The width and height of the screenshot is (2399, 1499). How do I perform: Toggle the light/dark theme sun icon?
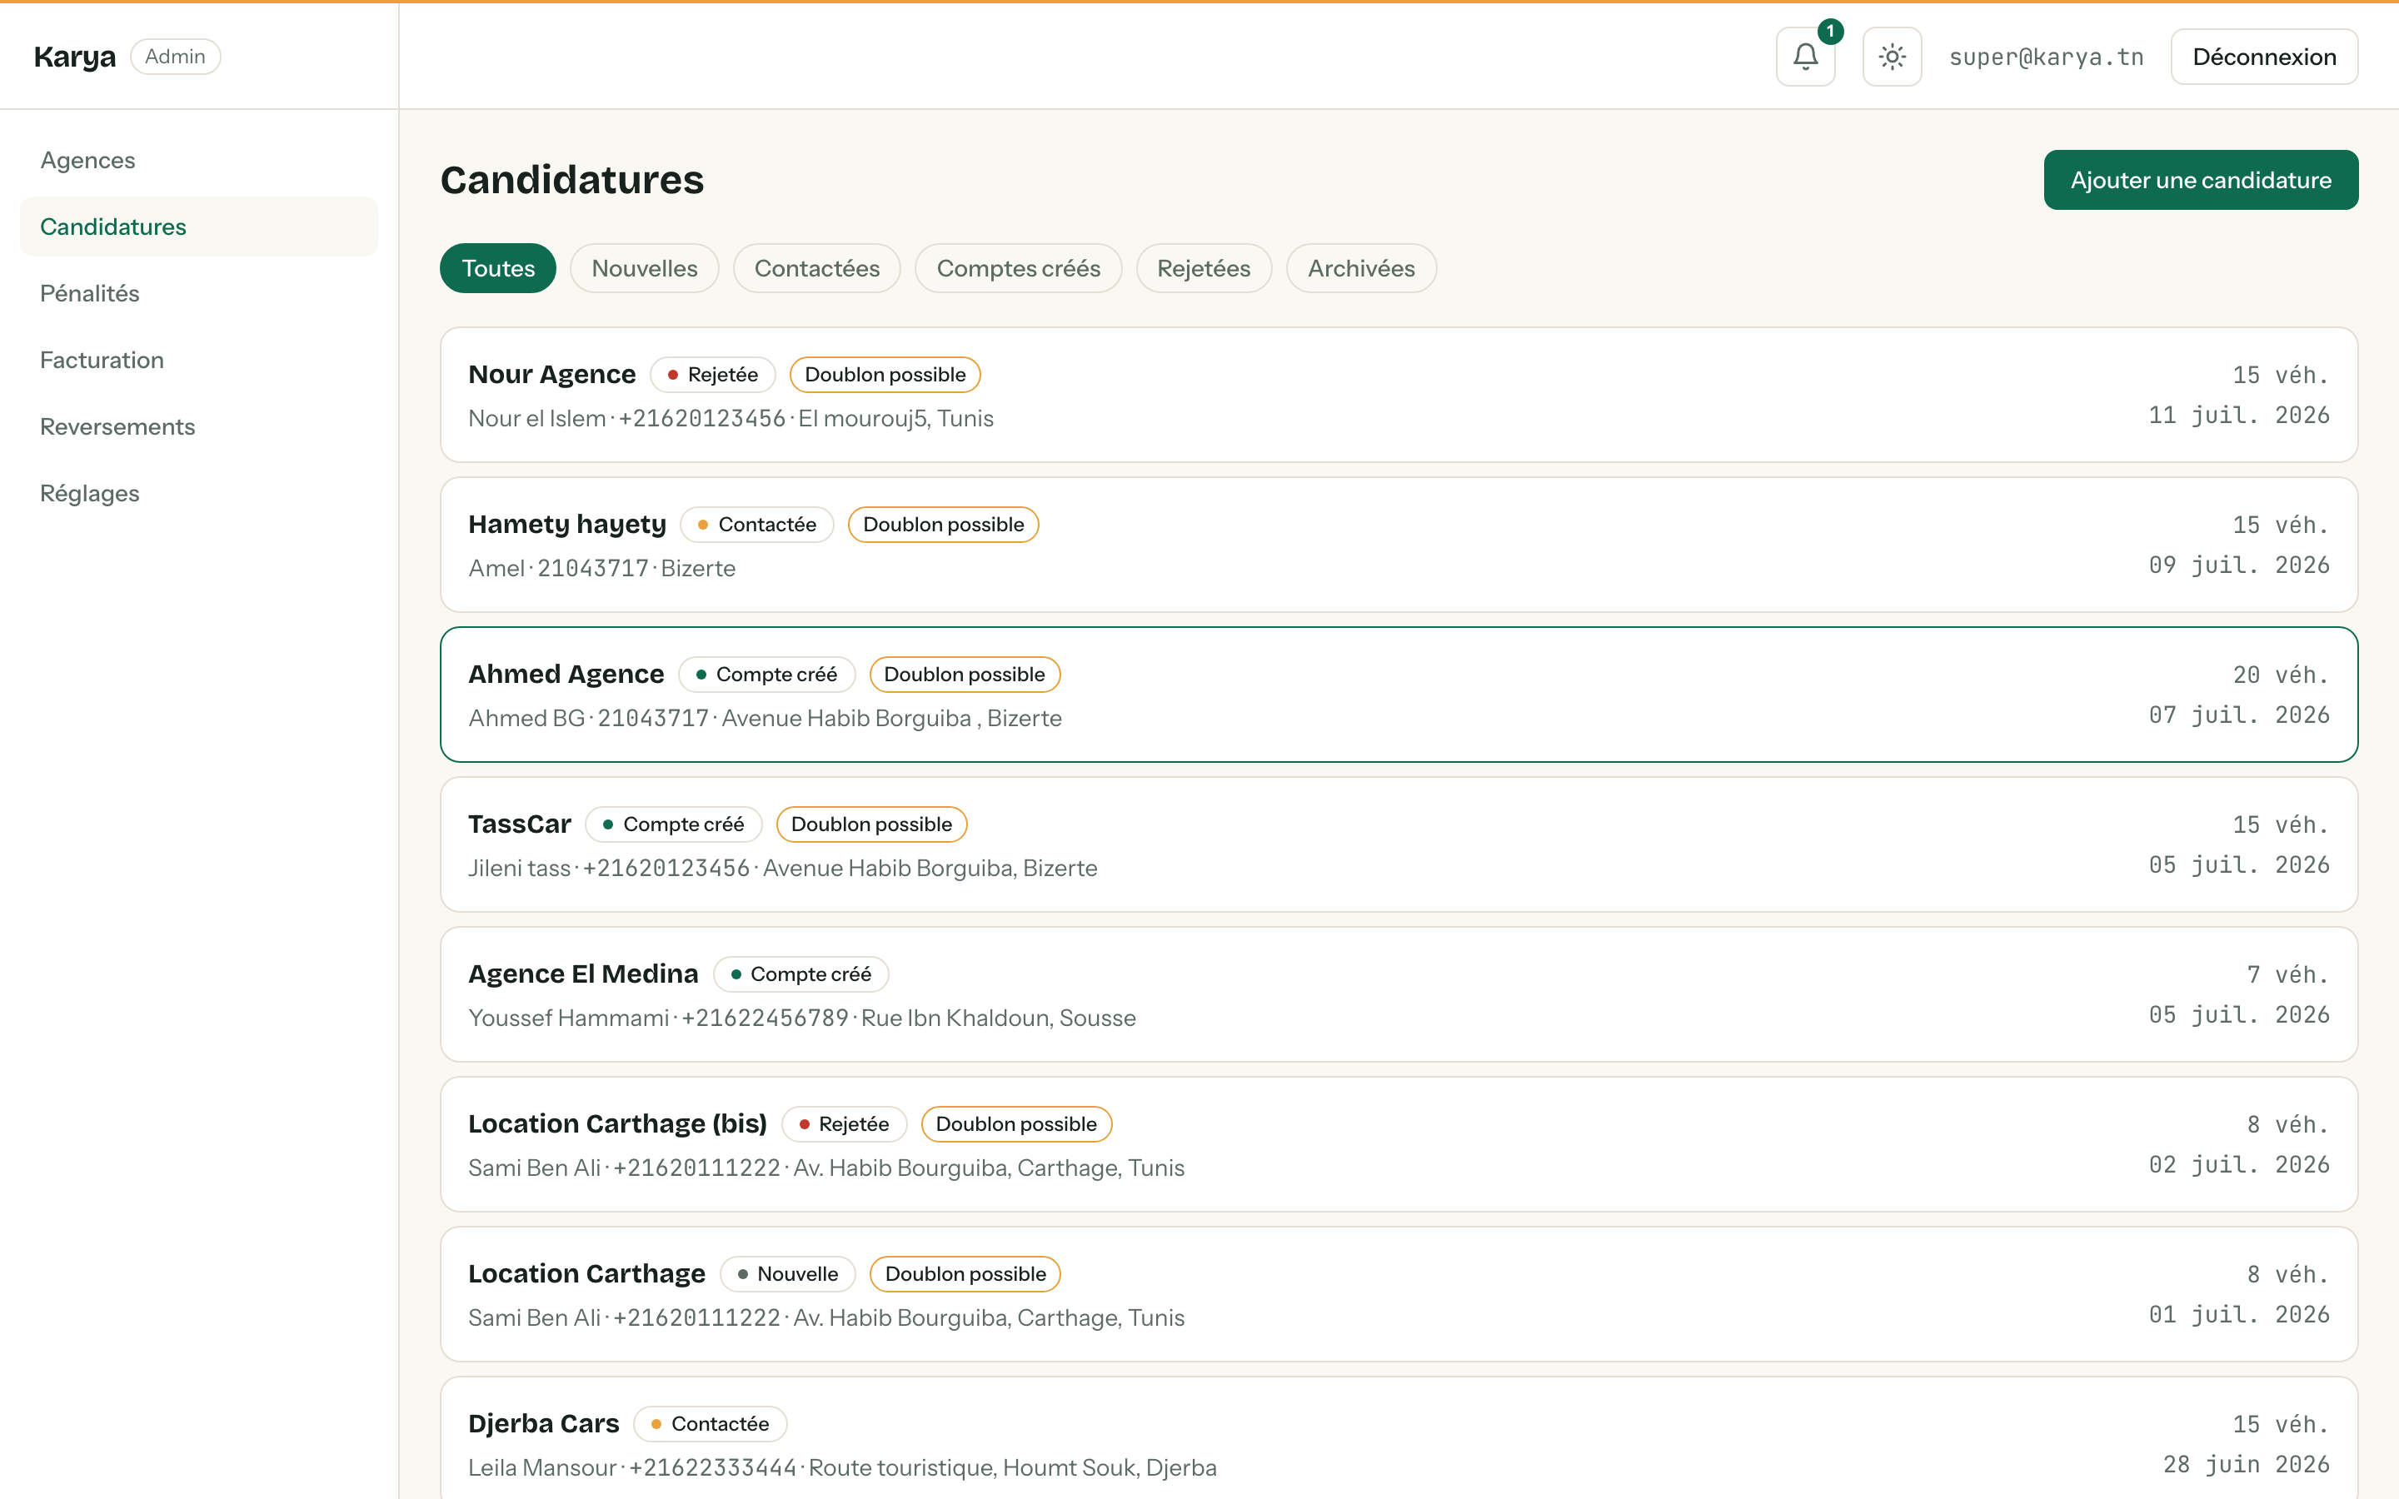coord(1892,57)
